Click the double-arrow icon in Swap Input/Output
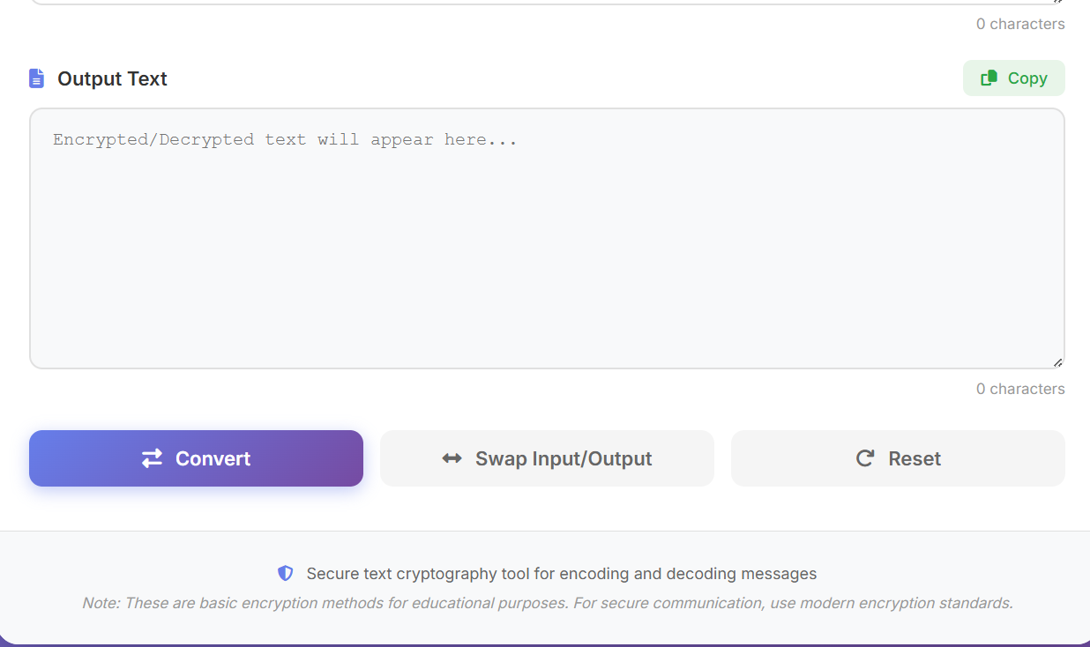This screenshot has width=1090, height=647. click(x=452, y=458)
